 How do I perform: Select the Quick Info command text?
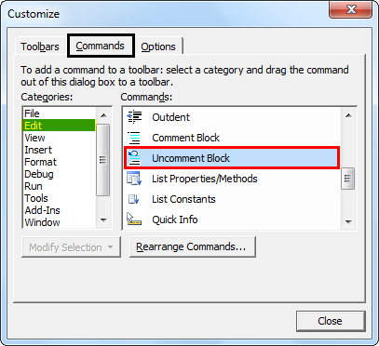click(175, 220)
